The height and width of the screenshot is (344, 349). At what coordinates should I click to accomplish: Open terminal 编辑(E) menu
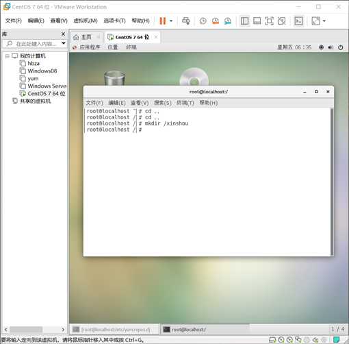tap(117, 103)
